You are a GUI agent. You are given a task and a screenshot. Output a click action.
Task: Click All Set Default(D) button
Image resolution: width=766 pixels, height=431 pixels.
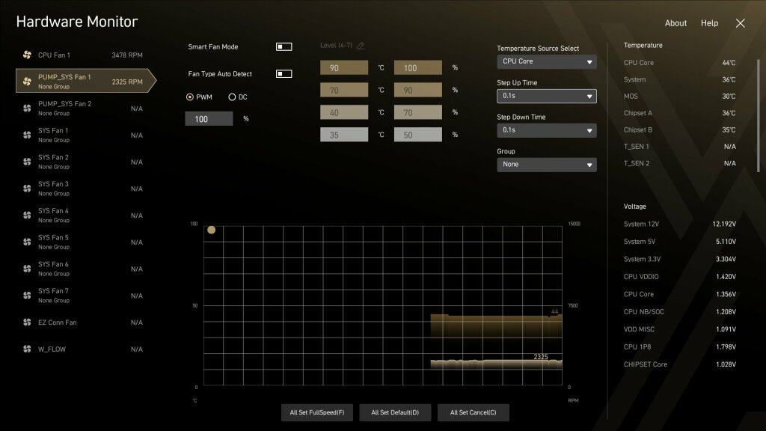pyautogui.click(x=395, y=412)
